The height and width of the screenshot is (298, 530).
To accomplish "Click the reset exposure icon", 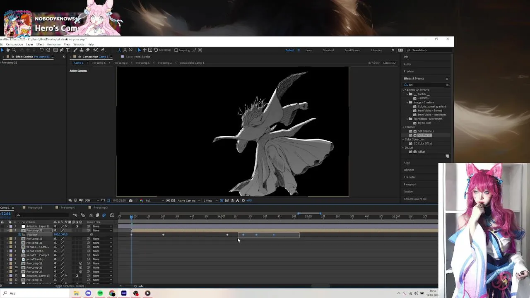I will pyautogui.click(x=243, y=200).
